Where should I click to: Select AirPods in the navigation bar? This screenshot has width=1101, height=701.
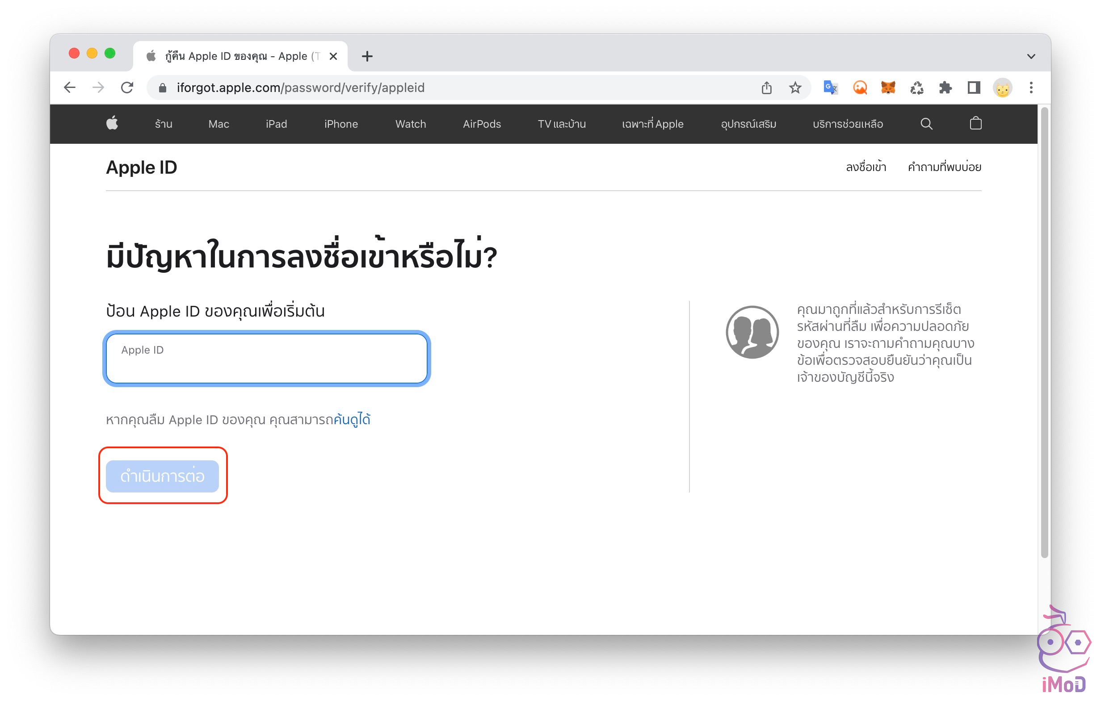(x=481, y=124)
